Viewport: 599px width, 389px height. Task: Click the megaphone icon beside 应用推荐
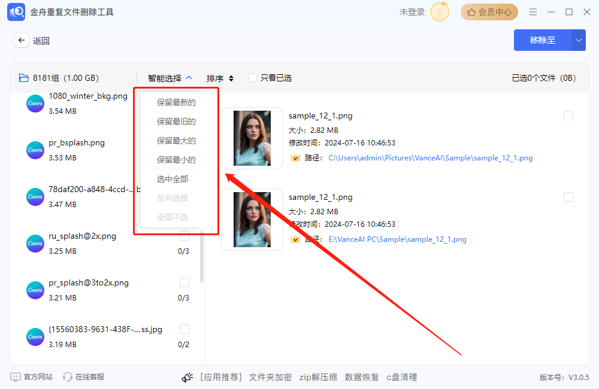[187, 377]
